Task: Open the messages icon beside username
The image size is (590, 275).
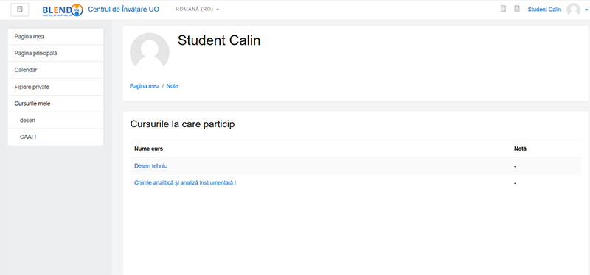Action: (517, 9)
